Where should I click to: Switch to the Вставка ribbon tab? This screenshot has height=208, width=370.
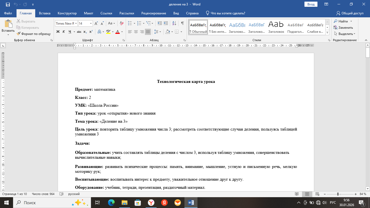[x=45, y=13]
